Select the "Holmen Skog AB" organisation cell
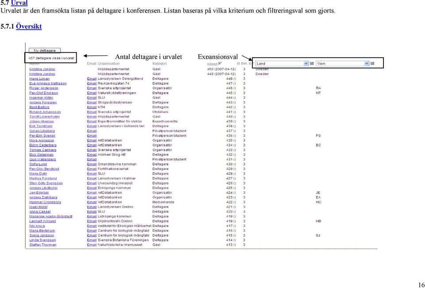 (112, 155)
